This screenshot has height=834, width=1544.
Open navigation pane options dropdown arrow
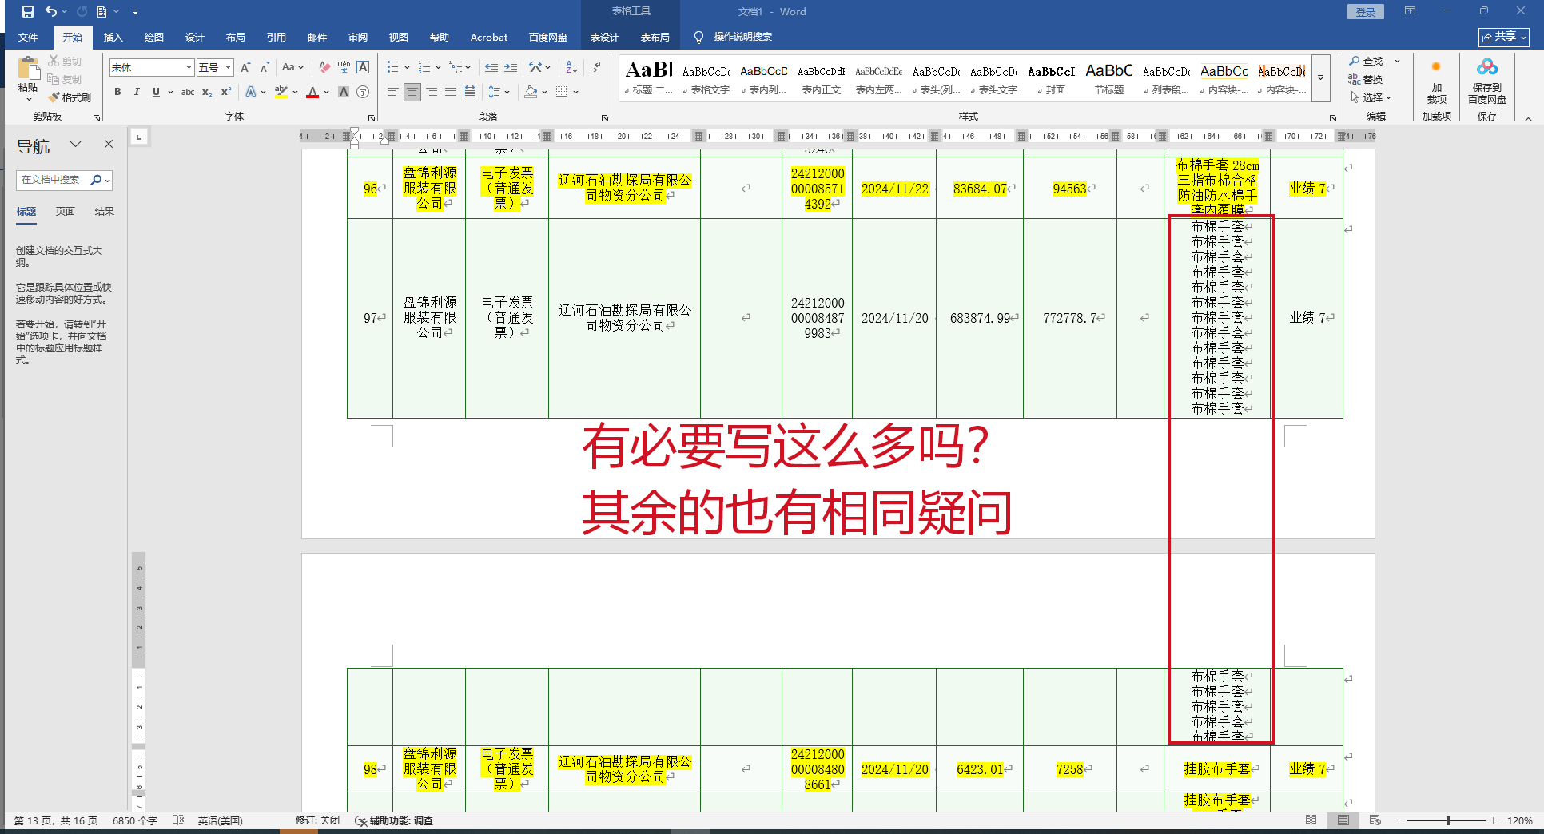tap(76, 144)
